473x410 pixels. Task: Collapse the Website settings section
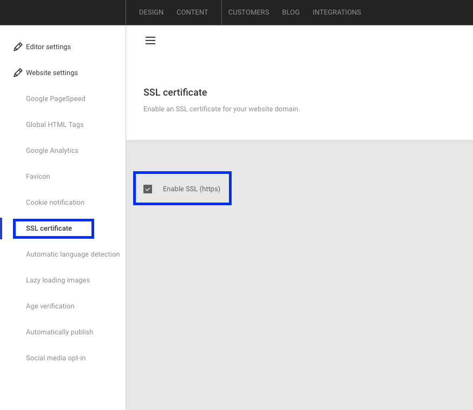tap(52, 72)
